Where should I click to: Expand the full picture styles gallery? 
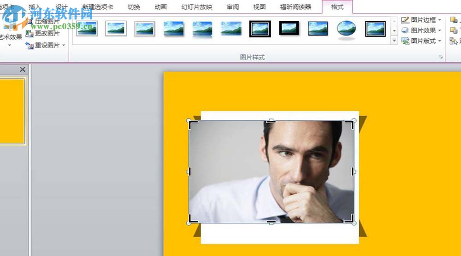pos(394,40)
